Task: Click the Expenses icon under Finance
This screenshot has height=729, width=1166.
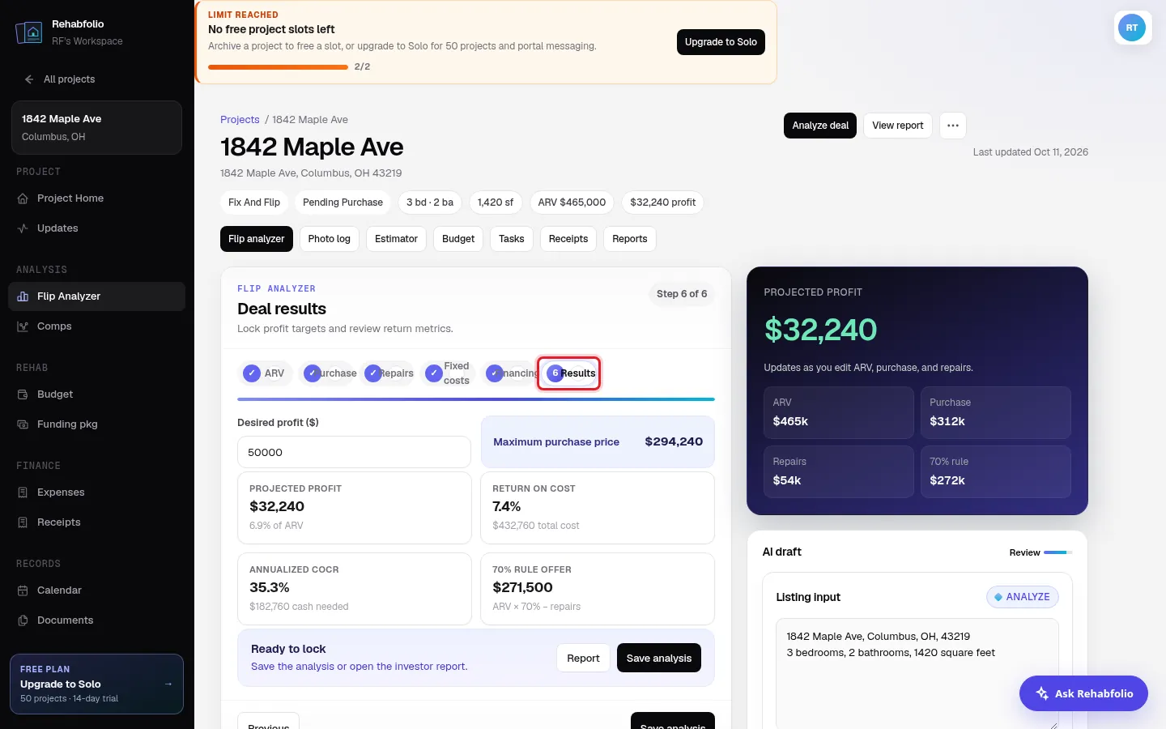Action: (23, 492)
